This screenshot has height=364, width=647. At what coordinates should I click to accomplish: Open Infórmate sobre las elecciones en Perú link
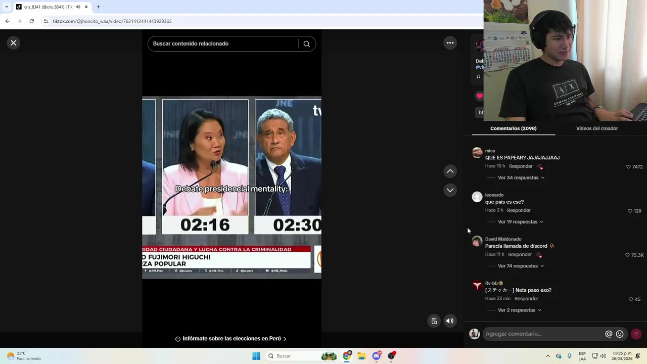pos(231,339)
